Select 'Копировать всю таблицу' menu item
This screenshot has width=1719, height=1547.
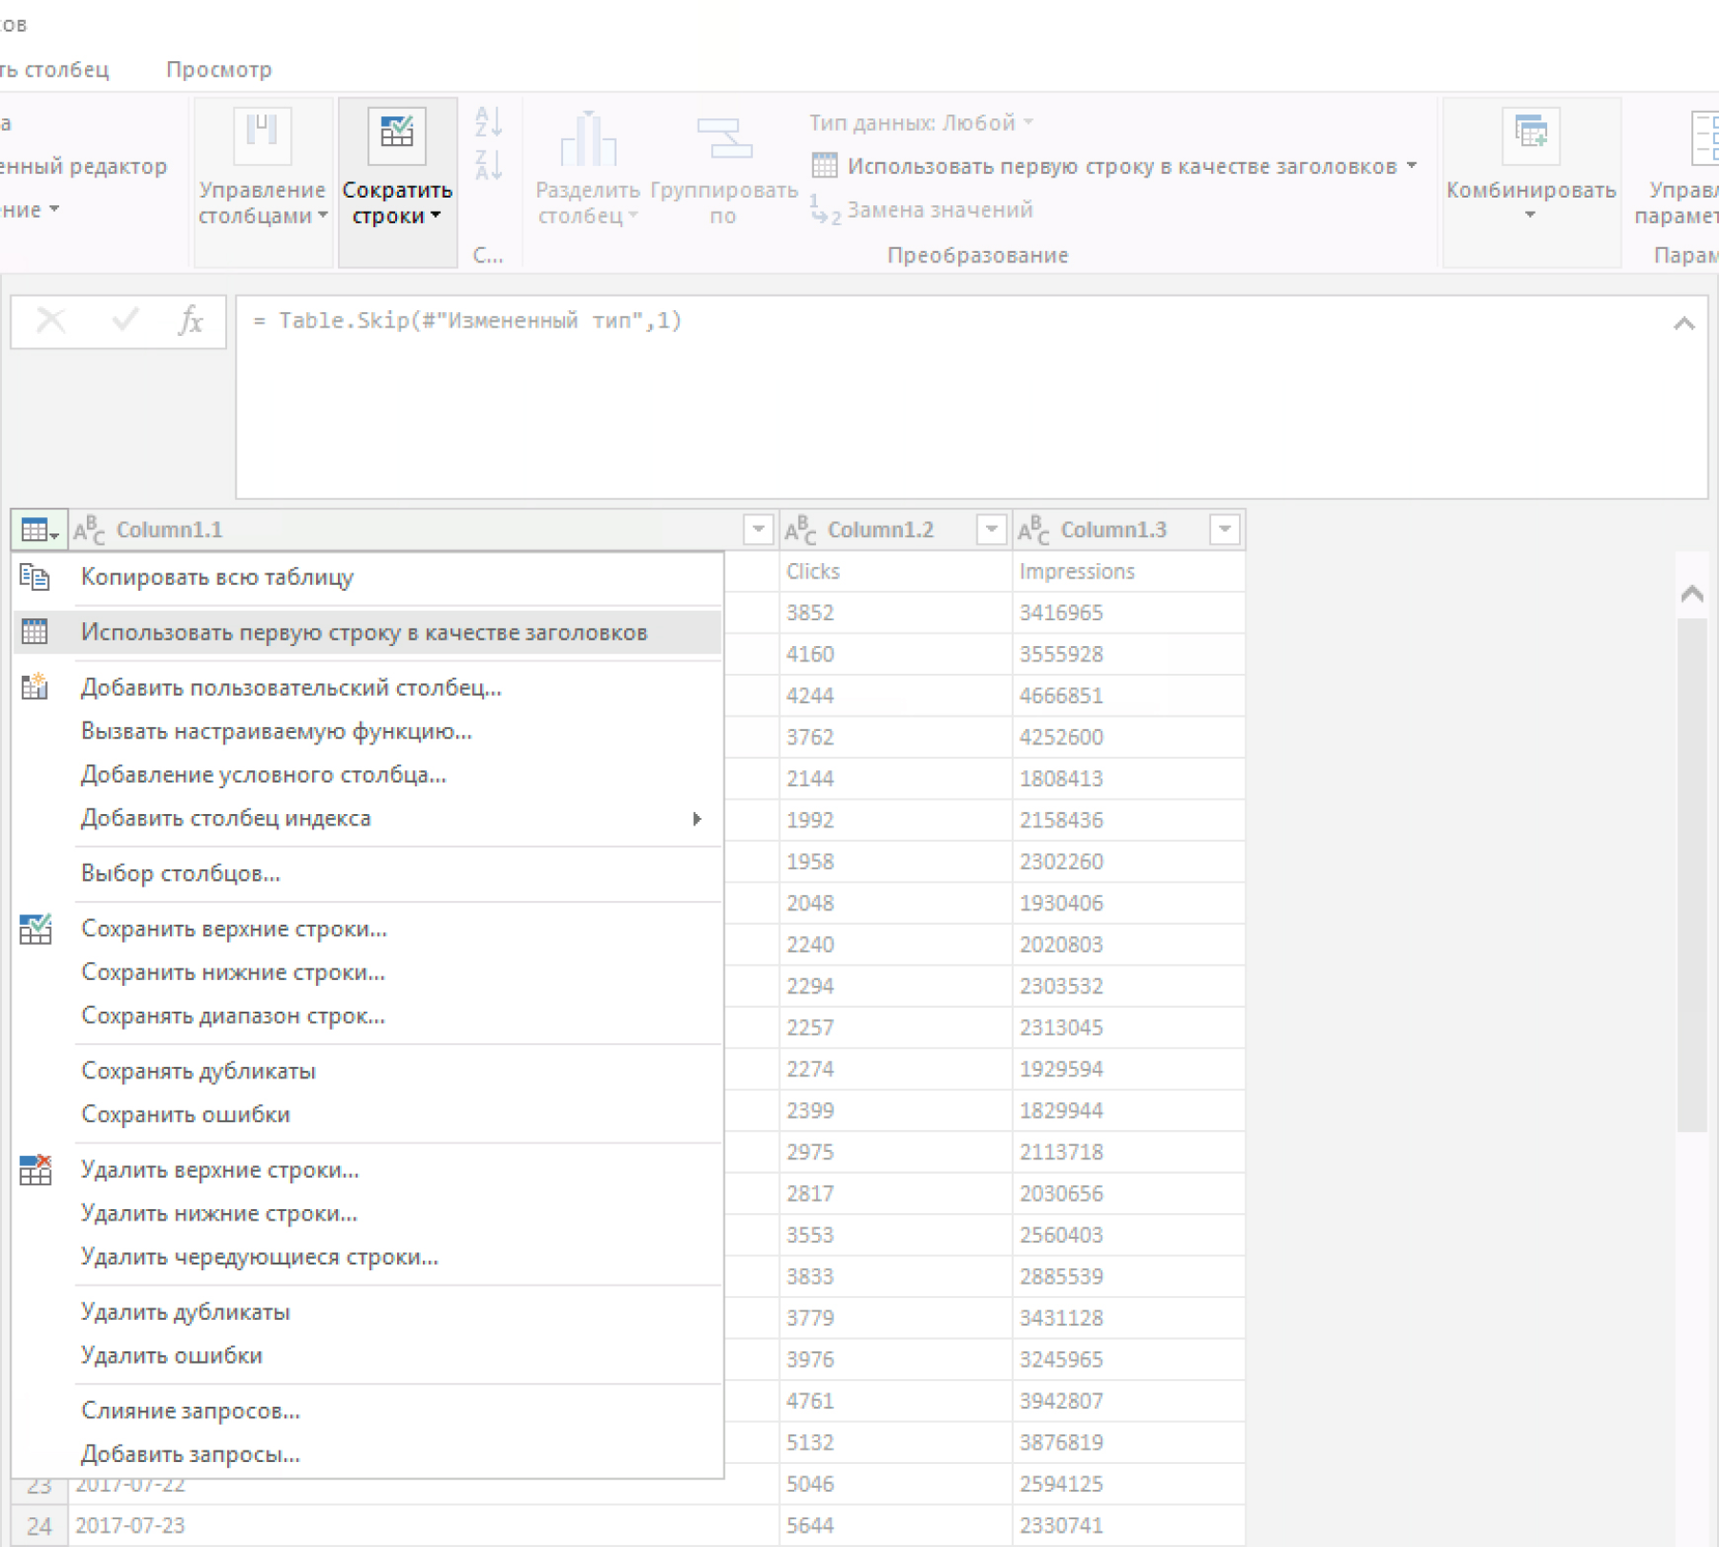coord(367,577)
